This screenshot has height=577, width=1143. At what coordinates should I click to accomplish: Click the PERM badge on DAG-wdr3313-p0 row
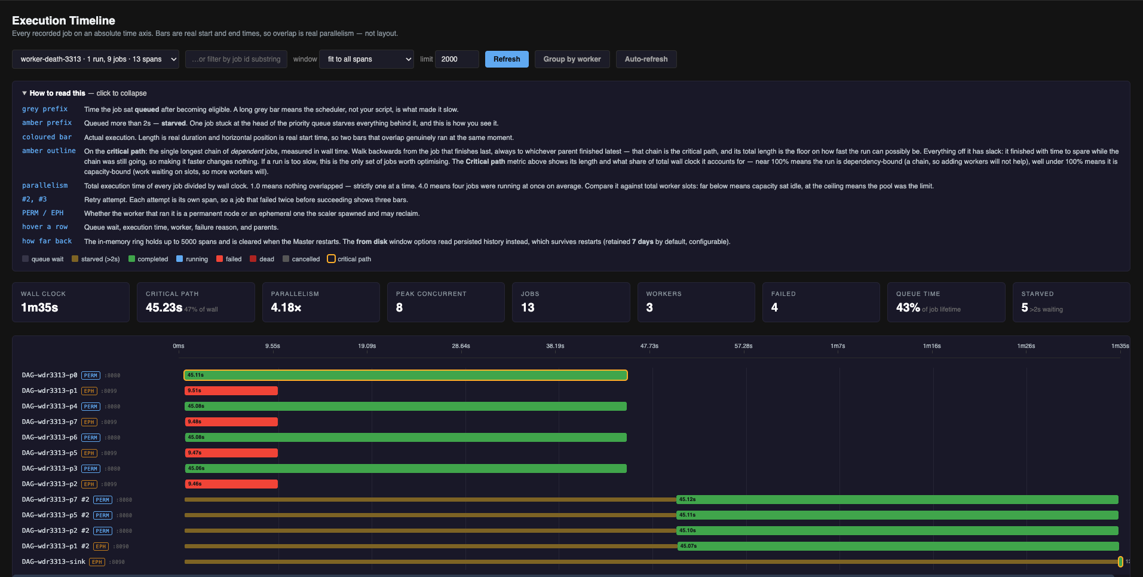click(91, 375)
